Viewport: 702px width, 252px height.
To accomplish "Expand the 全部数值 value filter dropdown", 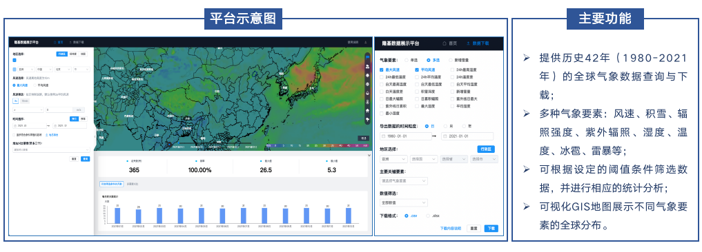I will (403, 203).
